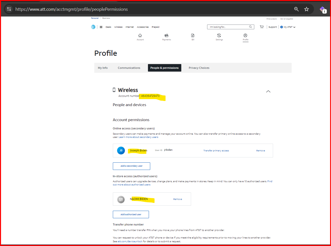The height and width of the screenshot is (246, 331).
Task: Switch to the Communications tab
Action: tap(129, 68)
